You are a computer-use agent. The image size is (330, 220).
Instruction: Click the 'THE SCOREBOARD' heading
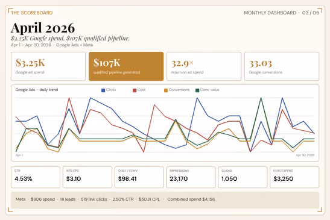click(x=32, y=13)
